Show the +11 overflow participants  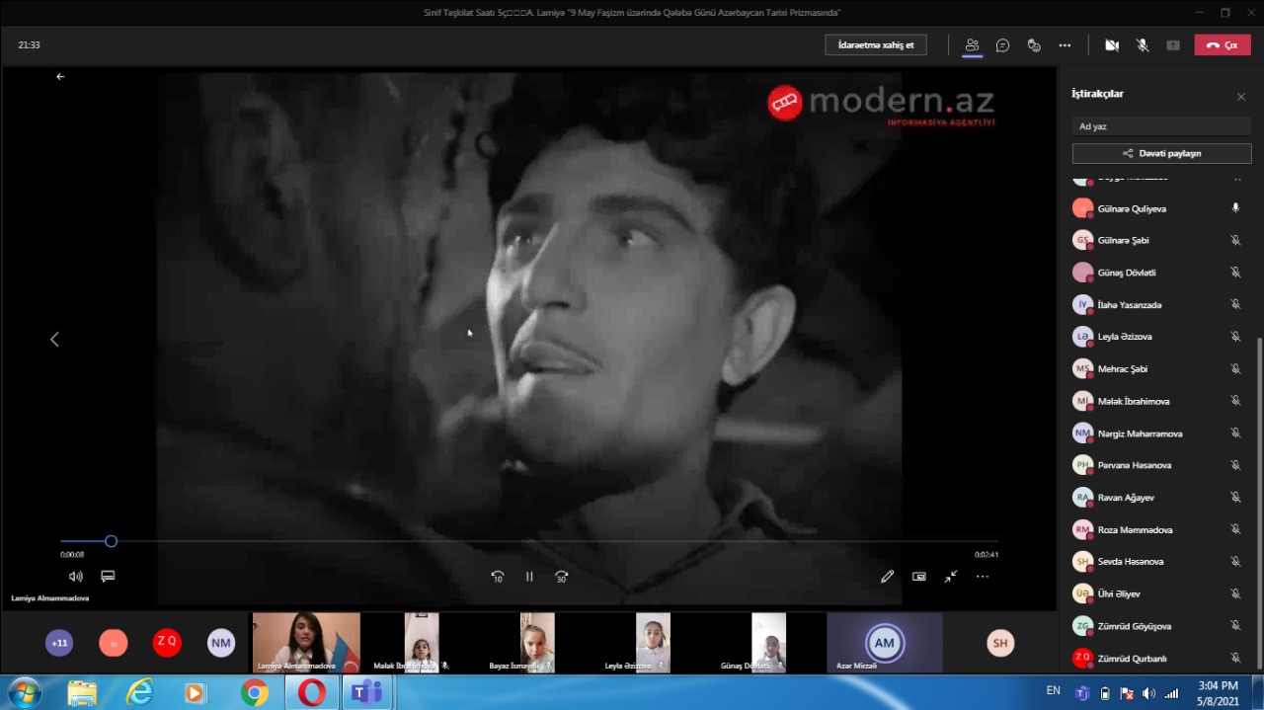click(x=59, y=643)
